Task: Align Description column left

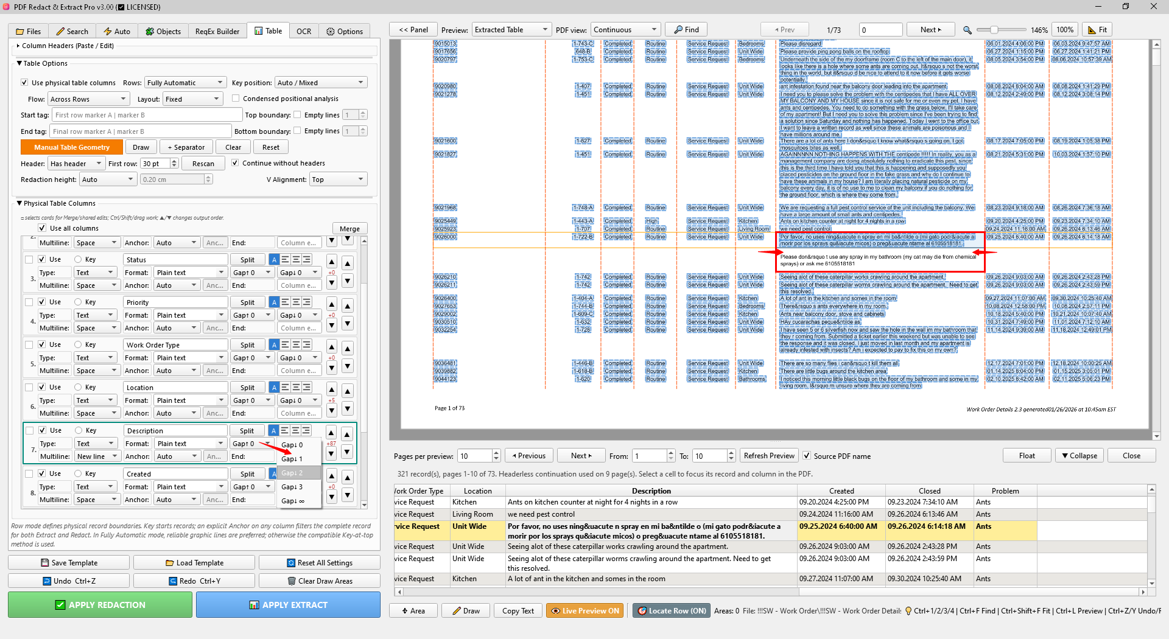Action: point(284,431)
